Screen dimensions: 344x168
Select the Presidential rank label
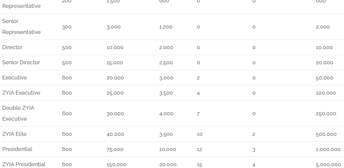click(x=17, y=149)
